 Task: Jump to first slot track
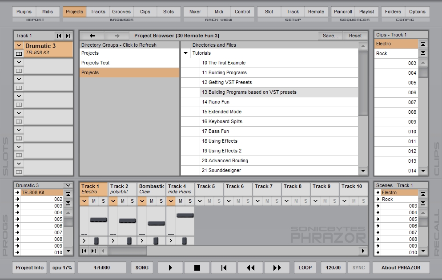(59, 36)
